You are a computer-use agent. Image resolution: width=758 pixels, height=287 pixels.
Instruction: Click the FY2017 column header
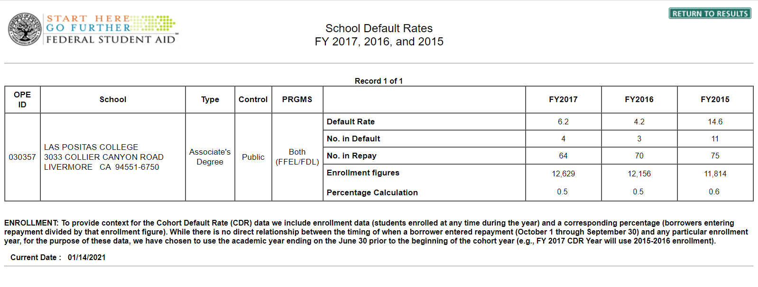coord(563,99)
